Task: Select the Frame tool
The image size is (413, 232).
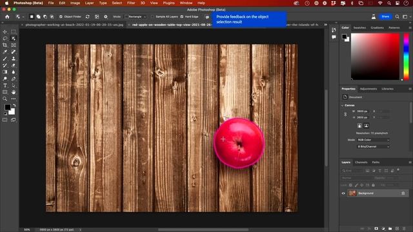Action: pos(14,45)
